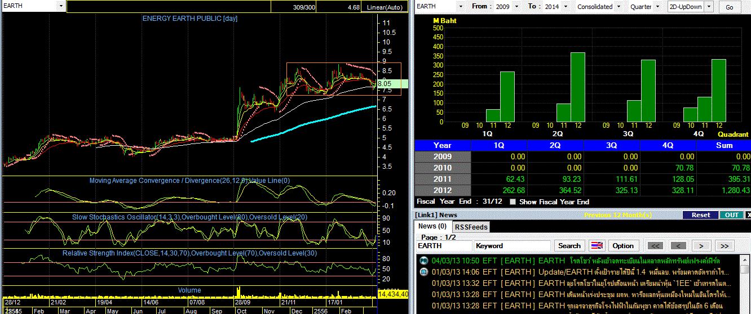This screenshot has width=751, height=314.
Task: Jump to last news page (>>)
Action: [725, 245]
